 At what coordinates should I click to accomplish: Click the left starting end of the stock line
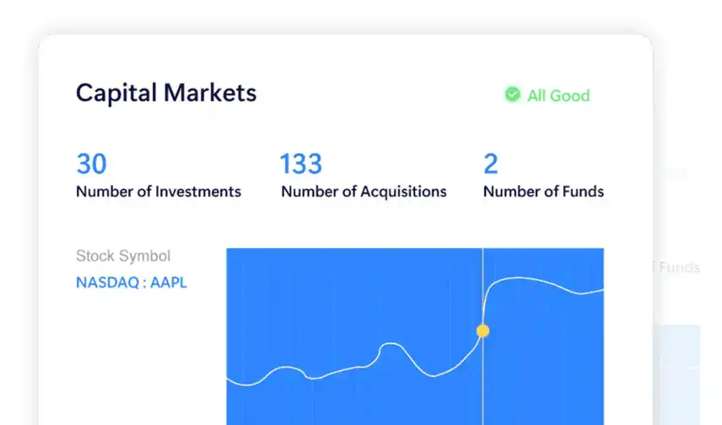(x=229, y=379)
